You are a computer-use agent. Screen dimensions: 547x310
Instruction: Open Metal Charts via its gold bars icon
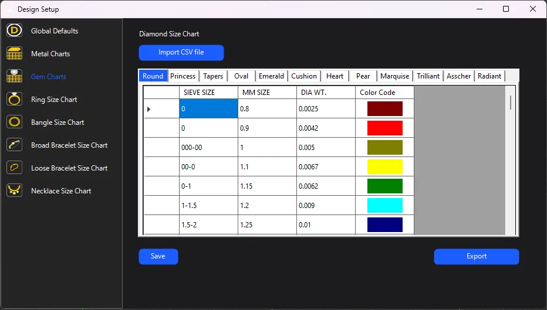tap(15, 53)
